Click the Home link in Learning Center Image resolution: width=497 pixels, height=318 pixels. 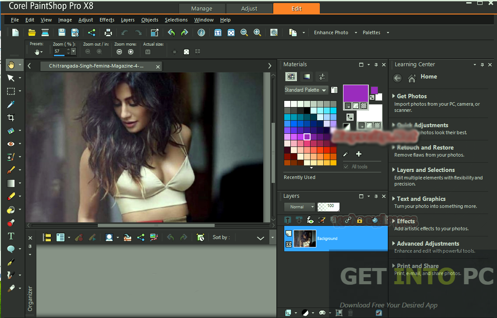(429, 76)
